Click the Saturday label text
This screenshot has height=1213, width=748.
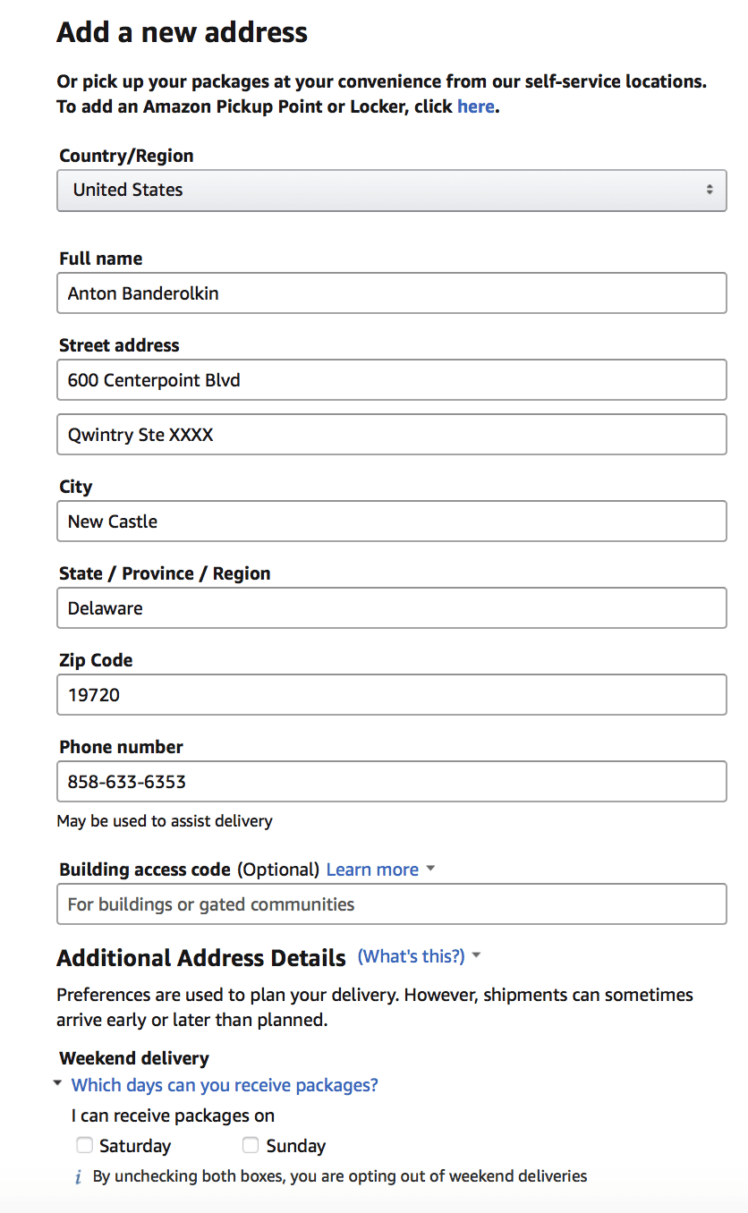tap(135, 1146)
